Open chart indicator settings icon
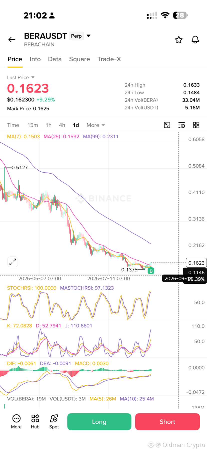Image resolution: width=207 pixels, height=451 pixels. [181, 125]
